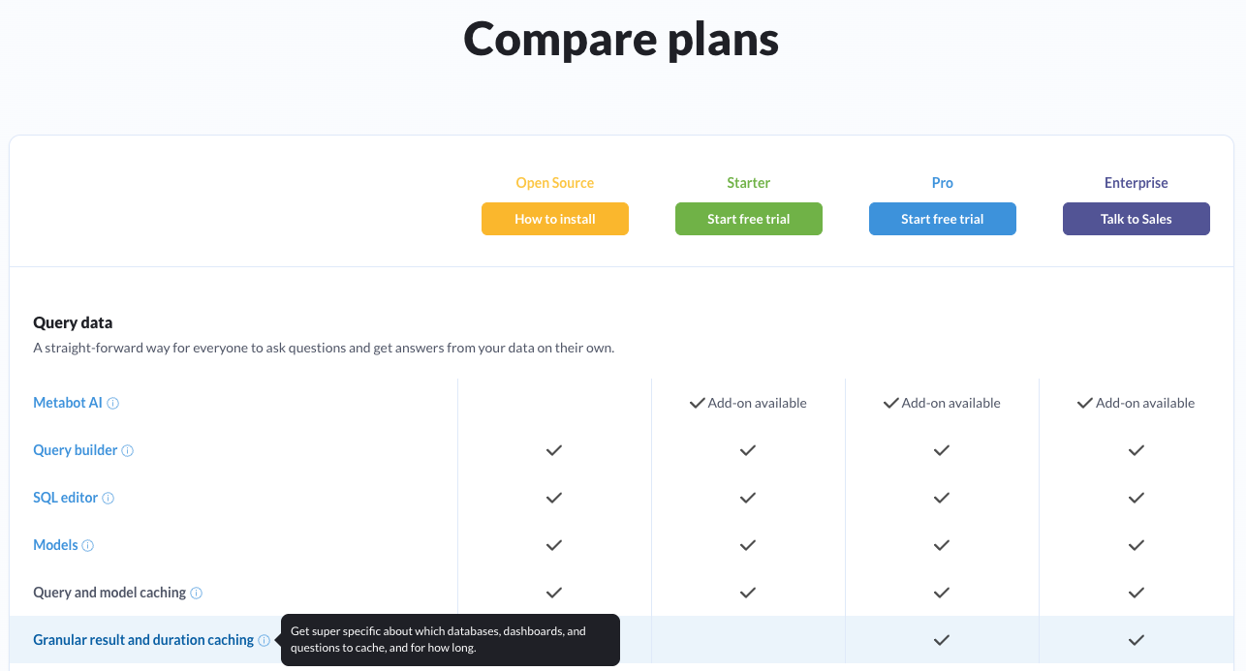Open the Models feature link
The height and width of the screenshot is (671, 1246).
55,545
